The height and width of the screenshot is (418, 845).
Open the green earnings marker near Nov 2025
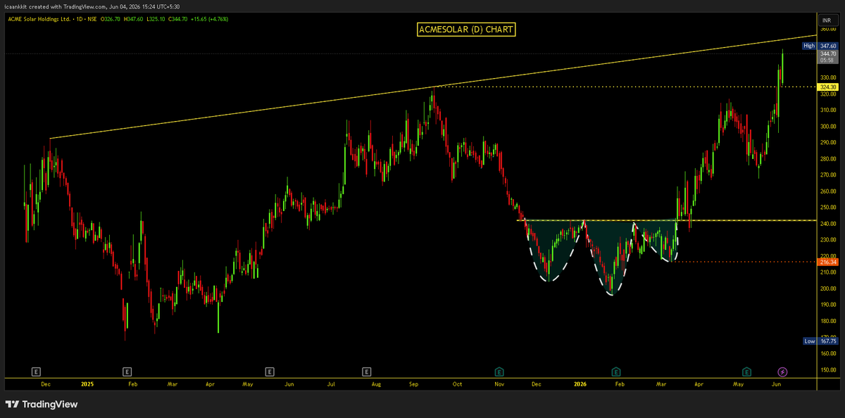pos(499,371)
